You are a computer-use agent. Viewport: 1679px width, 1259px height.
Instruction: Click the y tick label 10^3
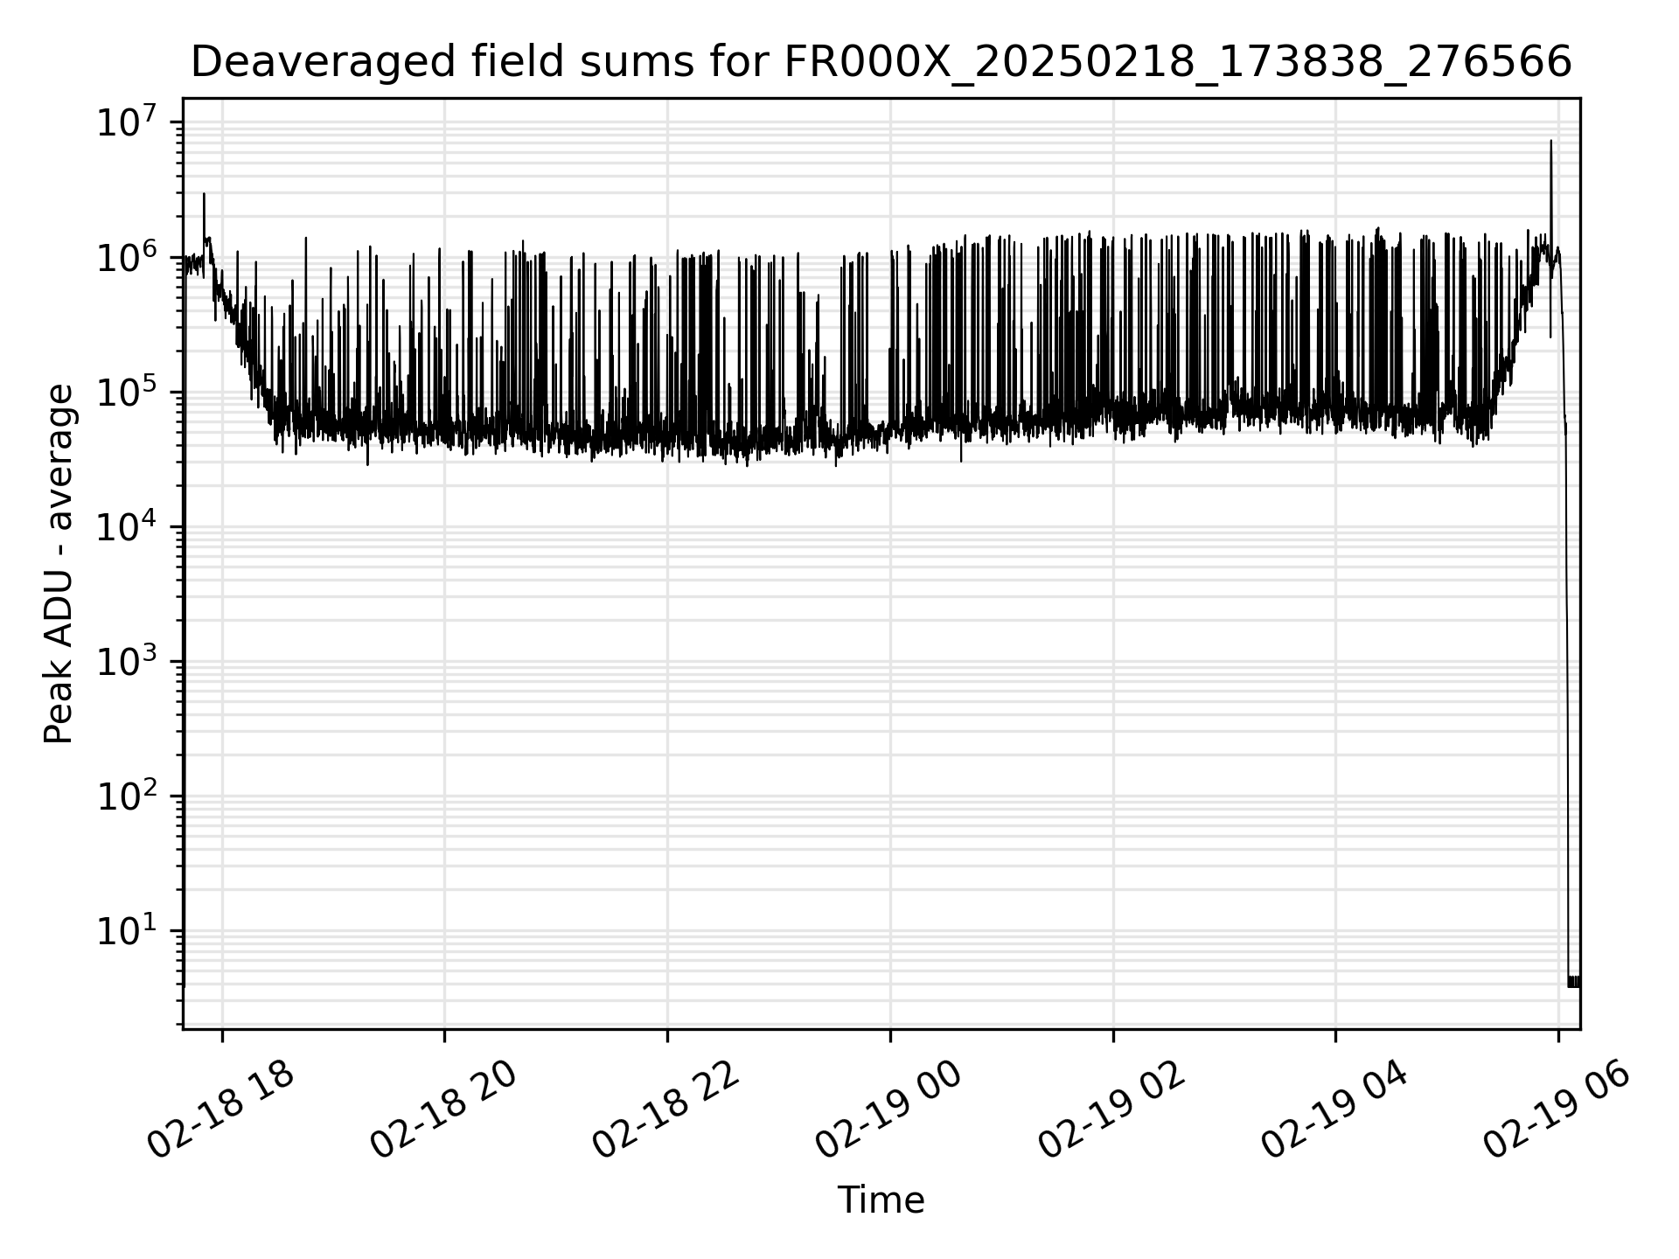(128, 661)
